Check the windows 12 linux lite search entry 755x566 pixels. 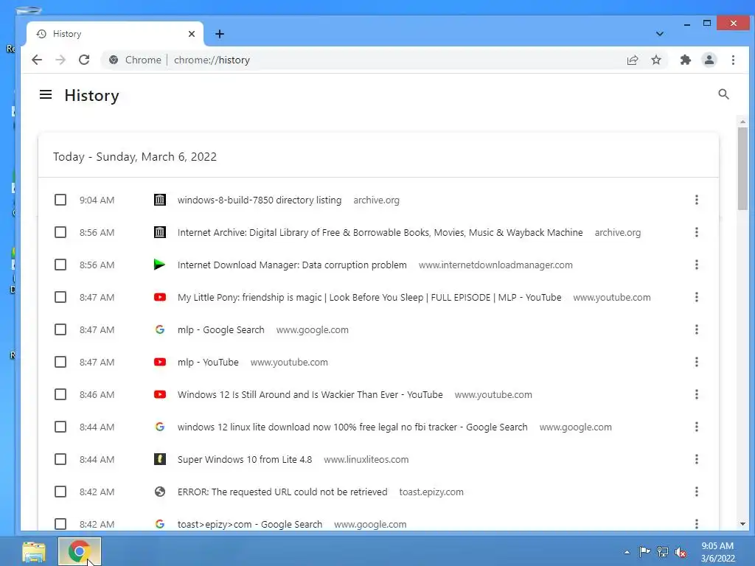click(60, 427)
